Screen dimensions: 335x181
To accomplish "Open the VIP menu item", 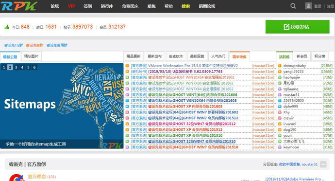I will tap(71, 6).
